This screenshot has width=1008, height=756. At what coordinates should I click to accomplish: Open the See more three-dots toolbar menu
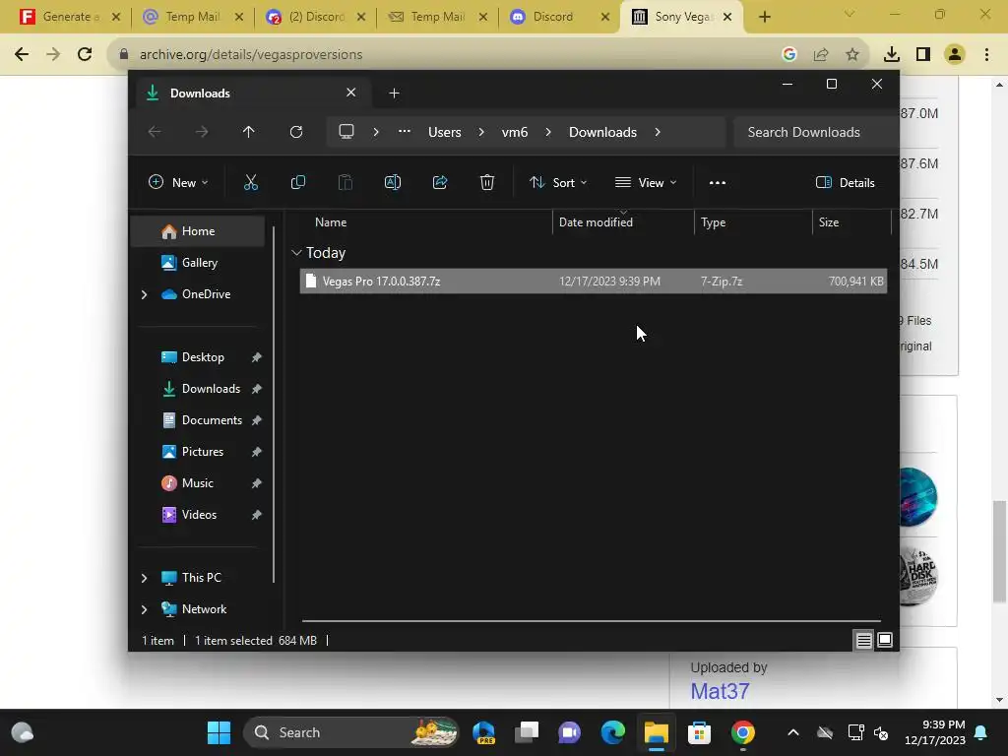(x=718, y=182)
